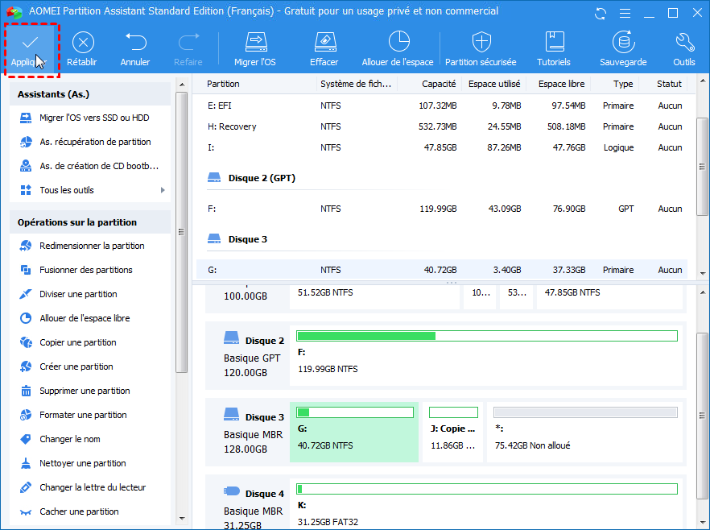This screenshot has width=710, height=530.
Task: Select Fusionner des partitions option
Action: click(85, 270)
